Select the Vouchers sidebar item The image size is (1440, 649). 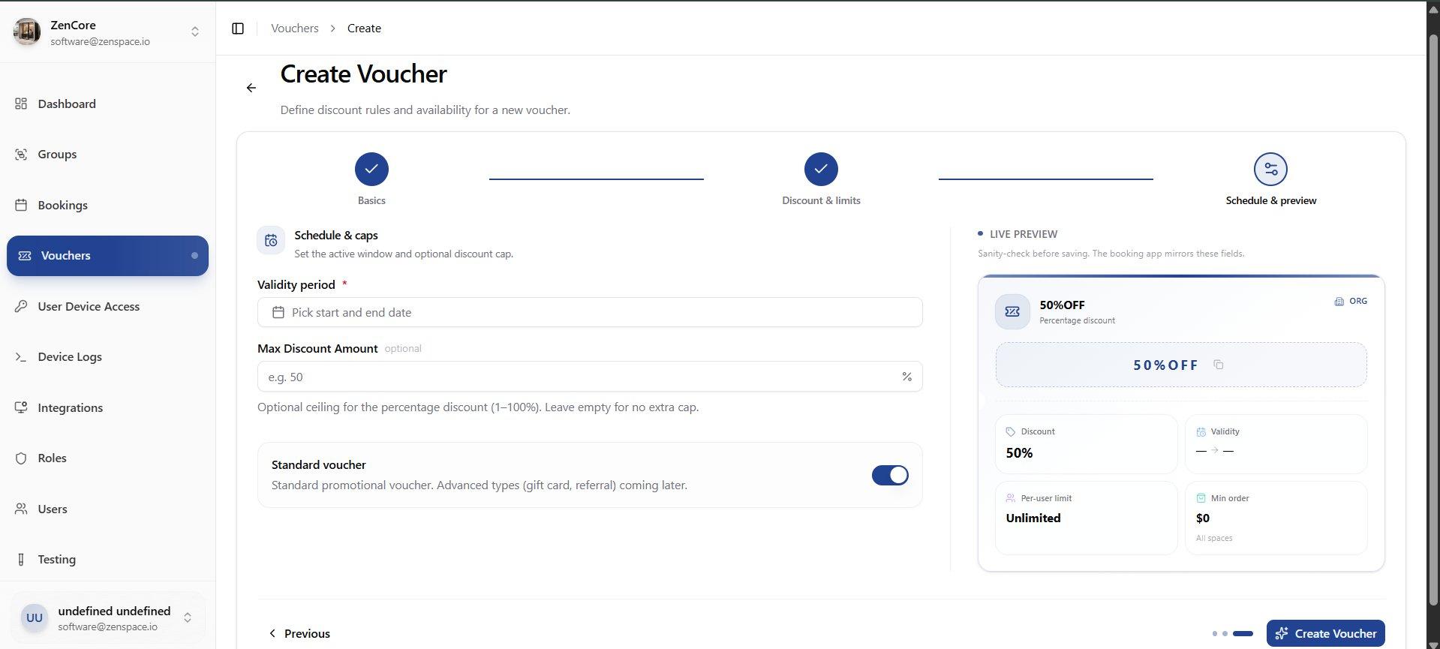click(x=107, y=256)
